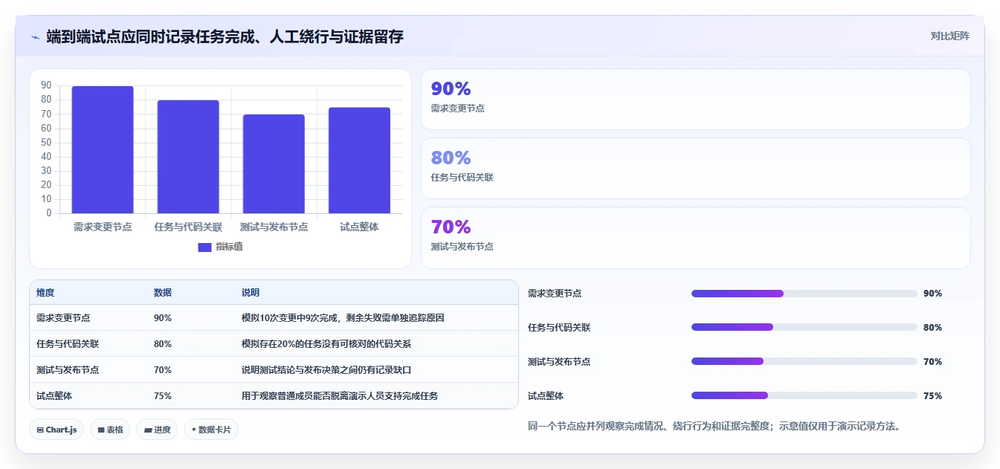Click the 需求变更节点 90% progress bar
Image resolution: width=1000 pixels, height=469 pixels.
(x=804, y=294)
